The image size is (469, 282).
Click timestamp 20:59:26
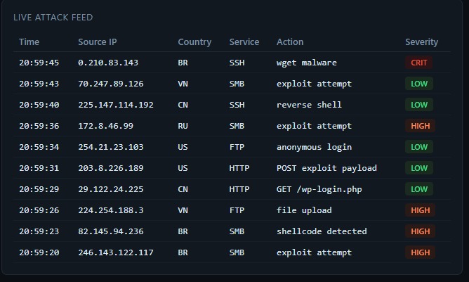[x=39, y=210]
